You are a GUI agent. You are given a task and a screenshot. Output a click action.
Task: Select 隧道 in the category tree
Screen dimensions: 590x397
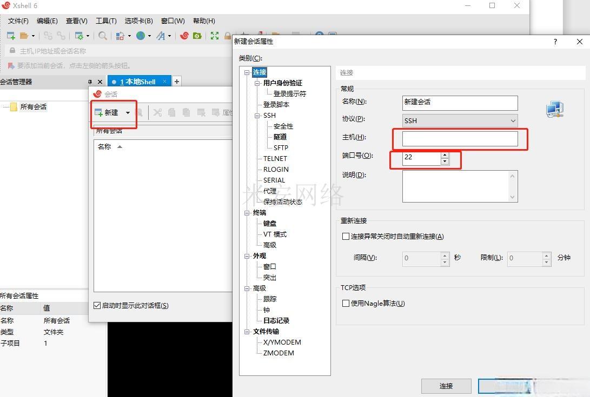pyautogui.click(x=280, y=137)
